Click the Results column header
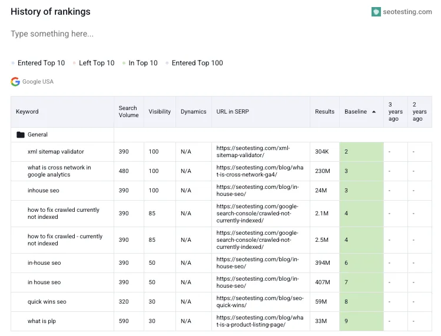This screenshot has height=336, width=441. pyautogui.click(x=324, y=112)
